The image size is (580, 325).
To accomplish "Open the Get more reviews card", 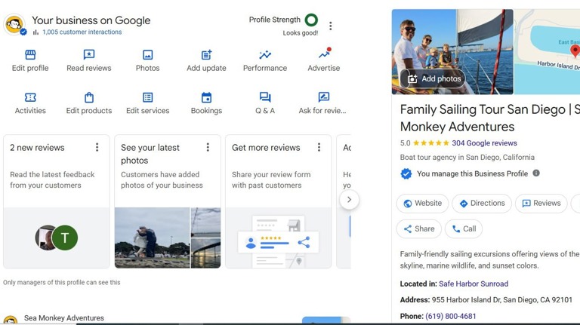I will pyautogui.click(x=279, y=201).
